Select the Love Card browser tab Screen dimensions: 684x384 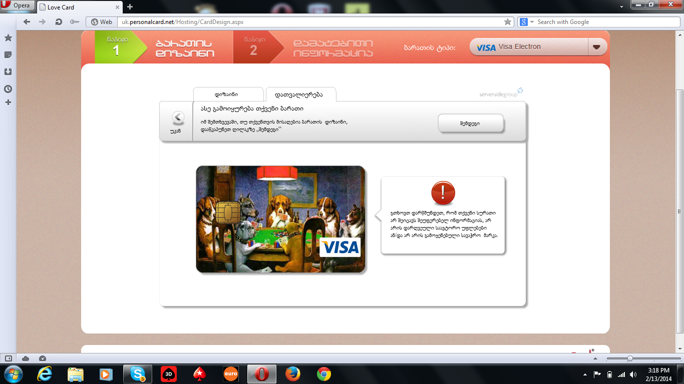[x=79, y=7]
